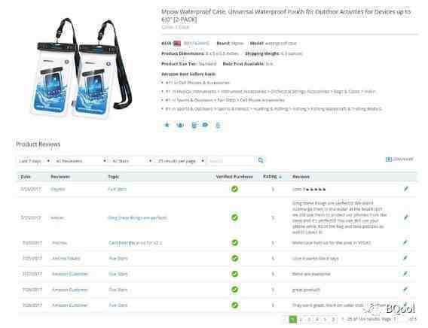Click the 'great product' review text
This screenshot has width=428, height=328.
(x=306, y=290)
